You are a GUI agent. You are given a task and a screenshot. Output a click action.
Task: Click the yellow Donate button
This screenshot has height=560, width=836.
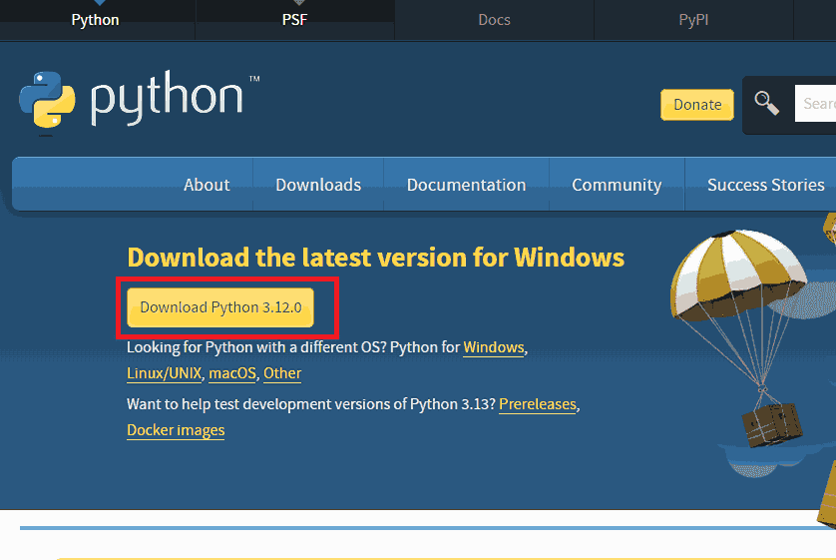[x=696, y=105]
